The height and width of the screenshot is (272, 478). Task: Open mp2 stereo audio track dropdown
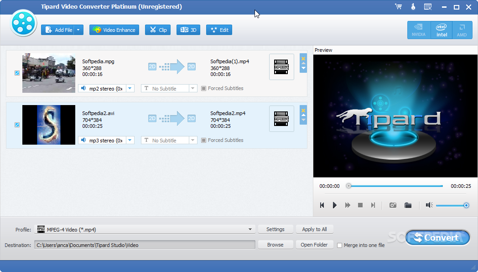[x=130, y=88]
